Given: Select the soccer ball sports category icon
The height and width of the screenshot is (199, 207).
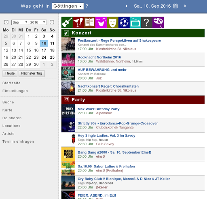Looking at the screenshot, I should coord(124,22).
